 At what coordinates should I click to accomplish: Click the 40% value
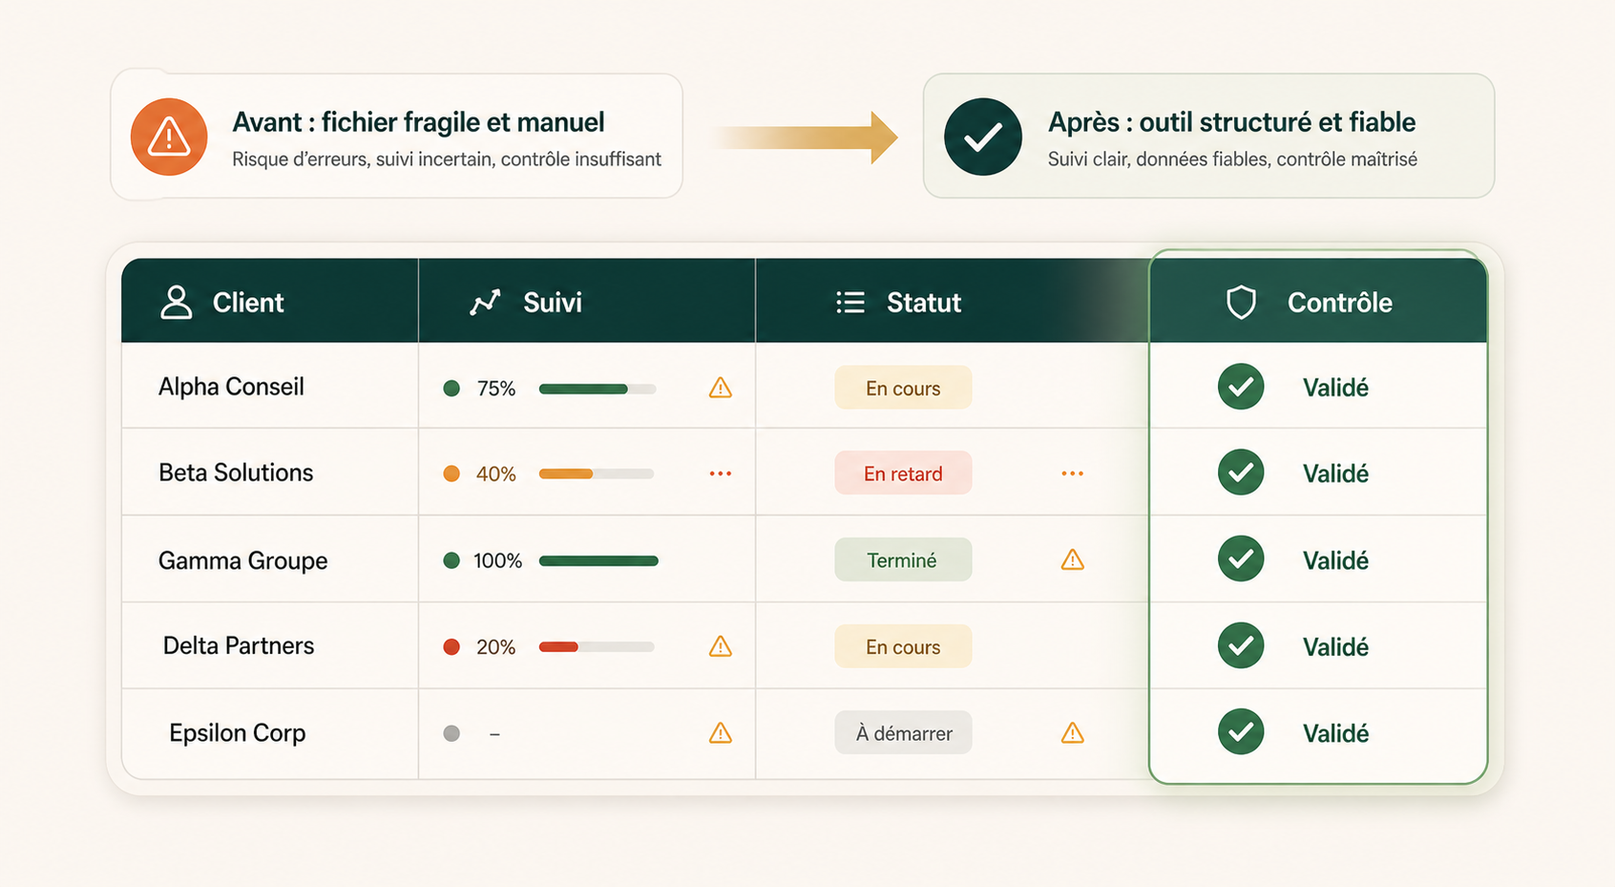click(x=496, y=474)
